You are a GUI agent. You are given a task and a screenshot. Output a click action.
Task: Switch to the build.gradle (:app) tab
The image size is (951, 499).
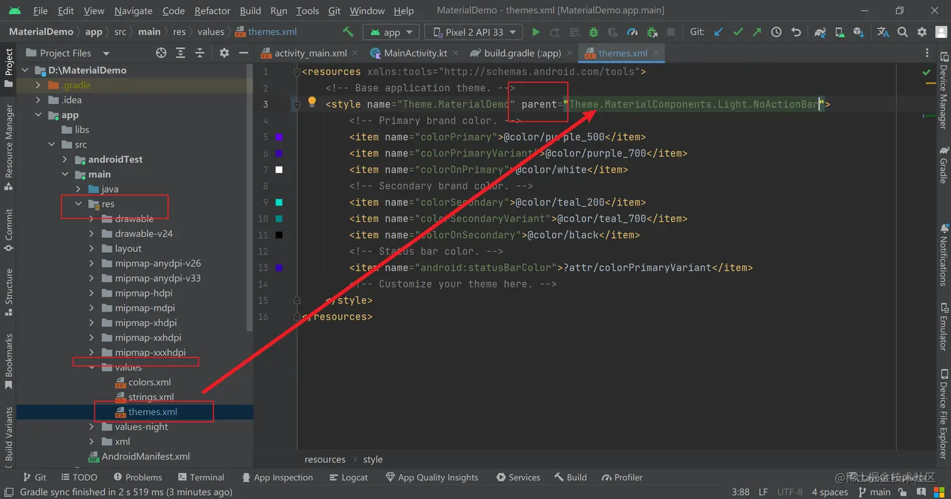522,53
